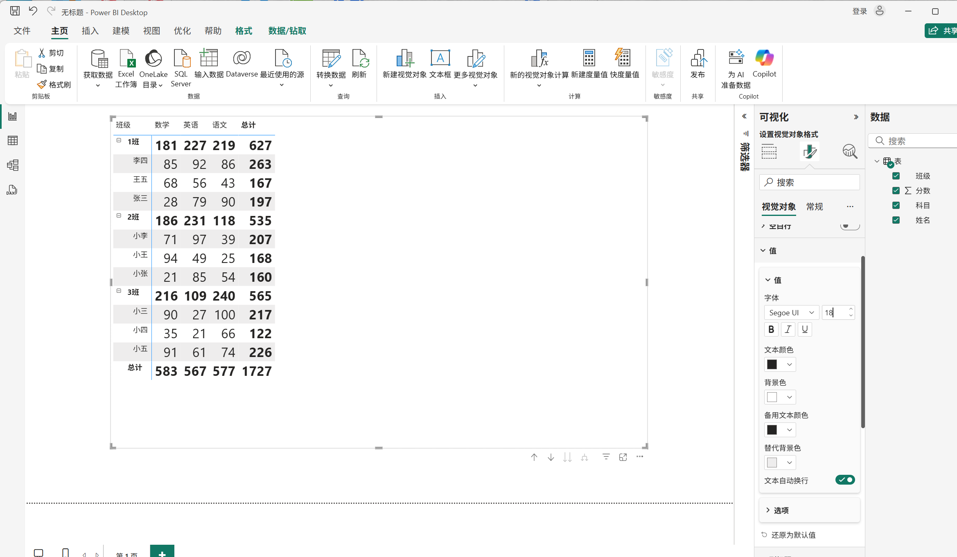Click the Refresh (刷新) icon
This screenshot has width=957, height=557.
pyautogui.click(x=359, y=59)
